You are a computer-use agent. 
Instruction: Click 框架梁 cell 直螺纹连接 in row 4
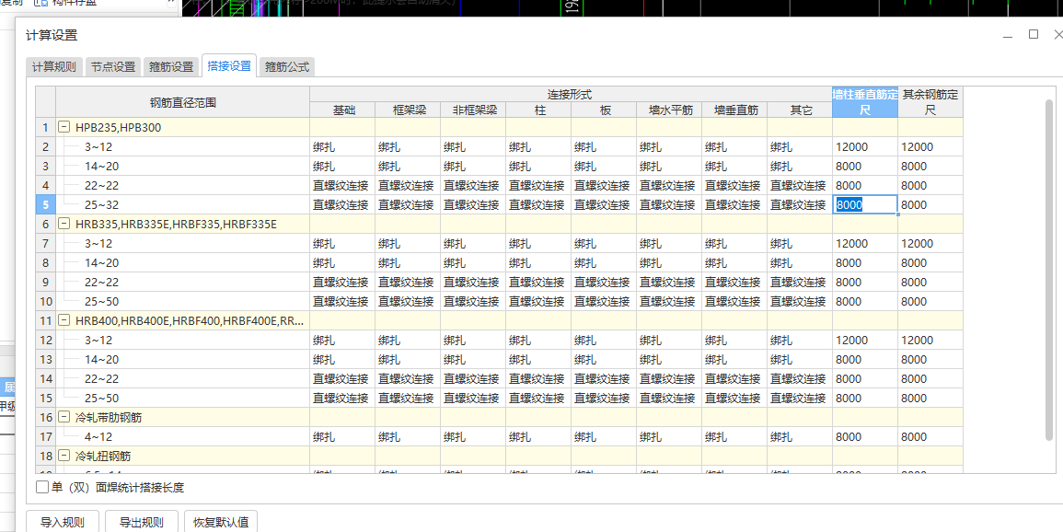[x=408, y=186]
